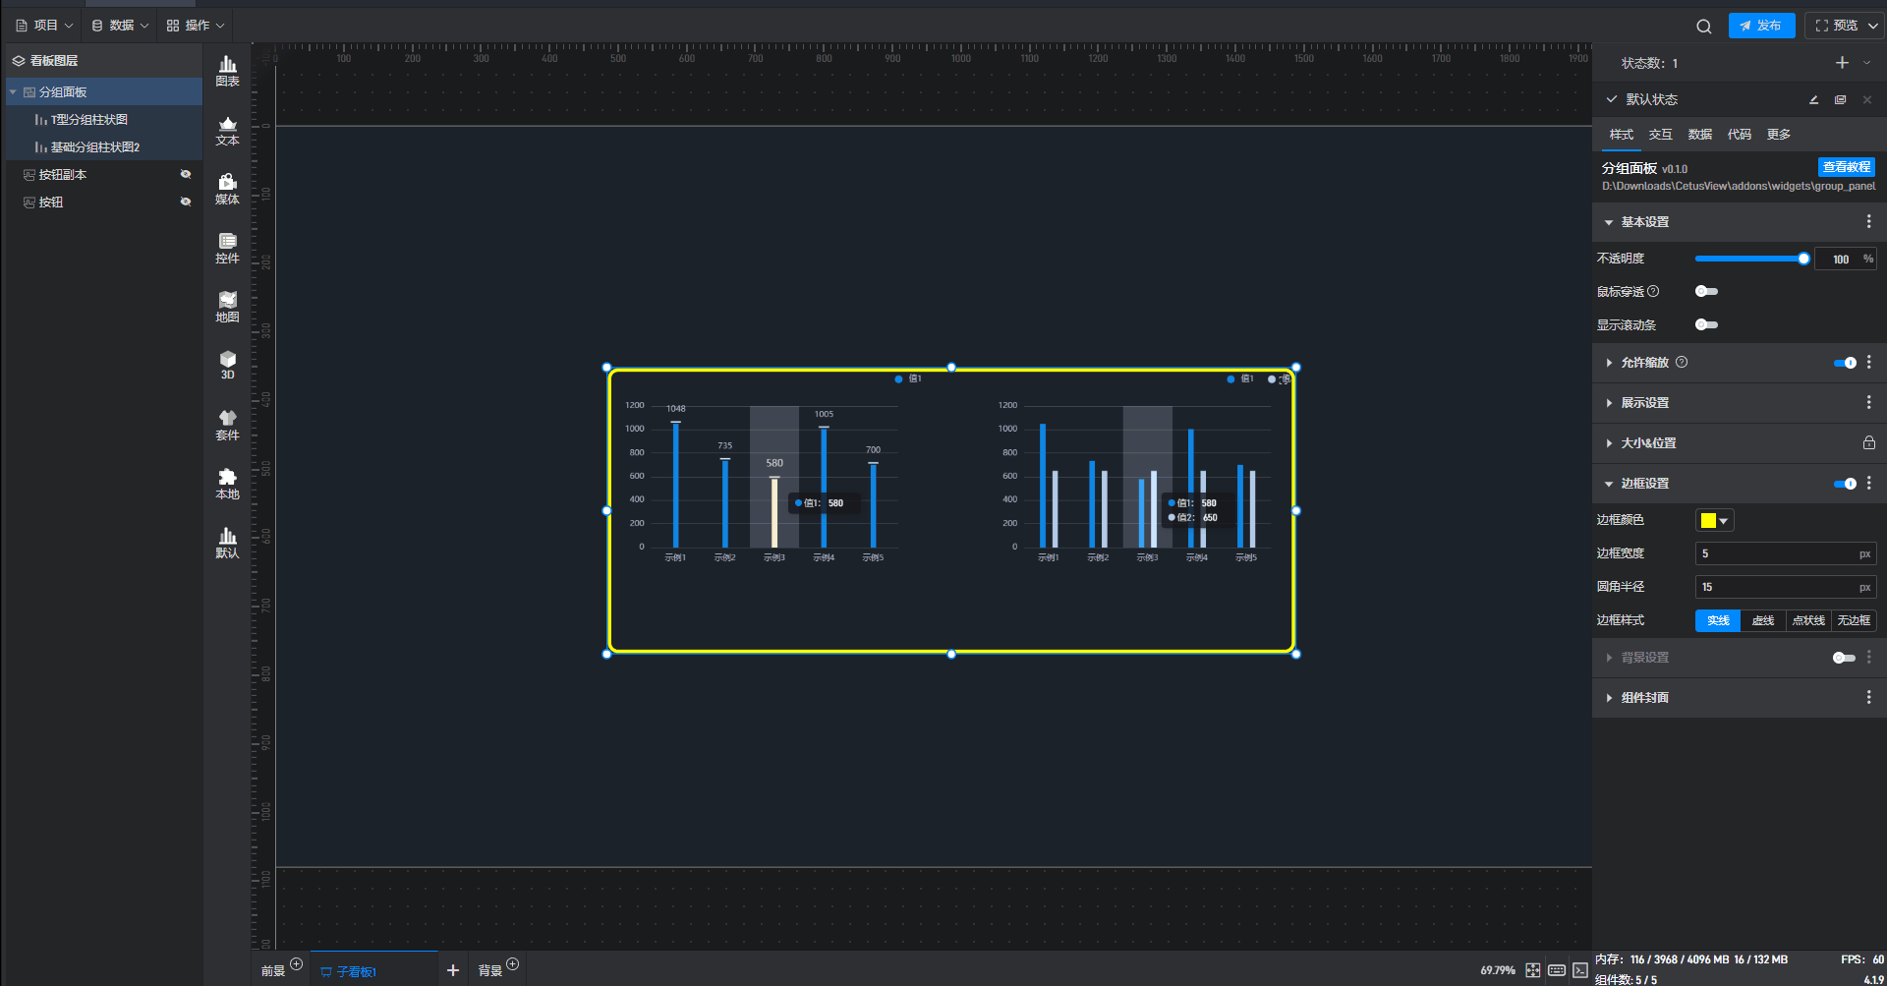Open the 图表 chart components icon
Viewport: 1887px width, 986px height.
pyautogui.click(x=227, y=70)
